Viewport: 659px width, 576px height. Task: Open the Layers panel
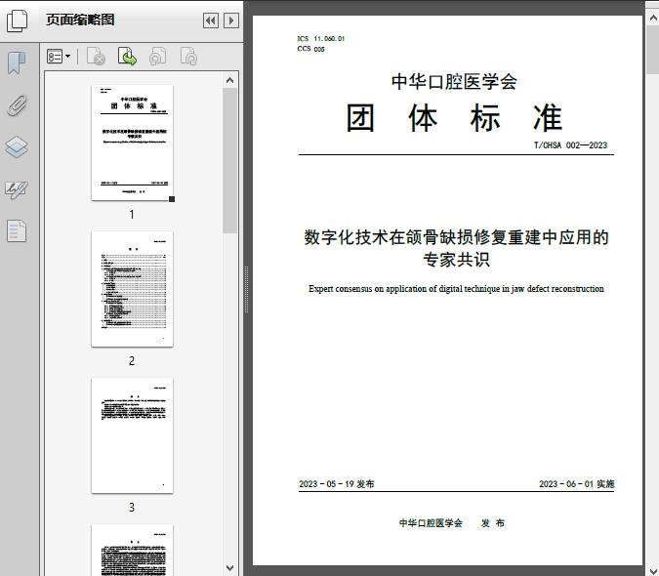point(17,147)
